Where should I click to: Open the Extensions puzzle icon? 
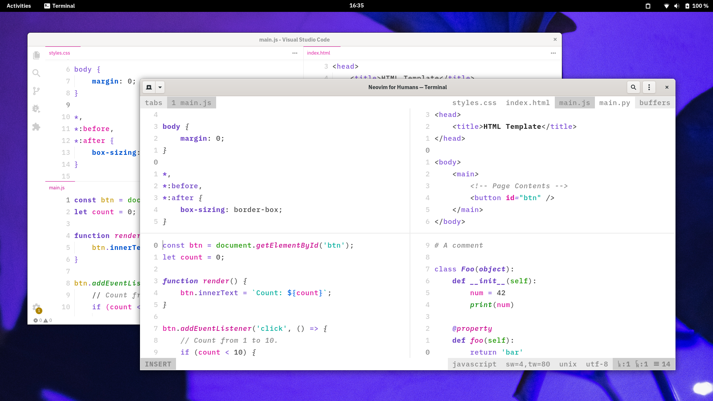click(x=36, y=127)
